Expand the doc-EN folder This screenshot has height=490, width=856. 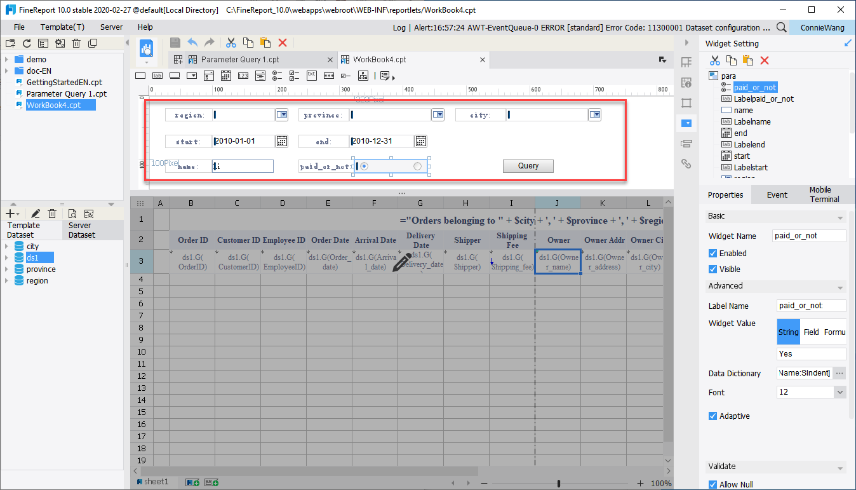6,71
